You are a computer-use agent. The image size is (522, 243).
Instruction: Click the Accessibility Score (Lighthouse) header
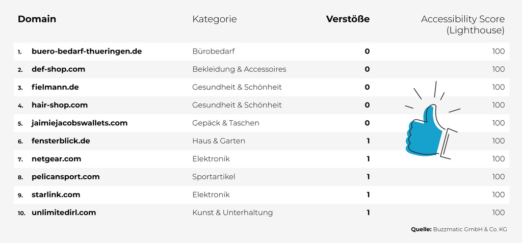point(462,24)
